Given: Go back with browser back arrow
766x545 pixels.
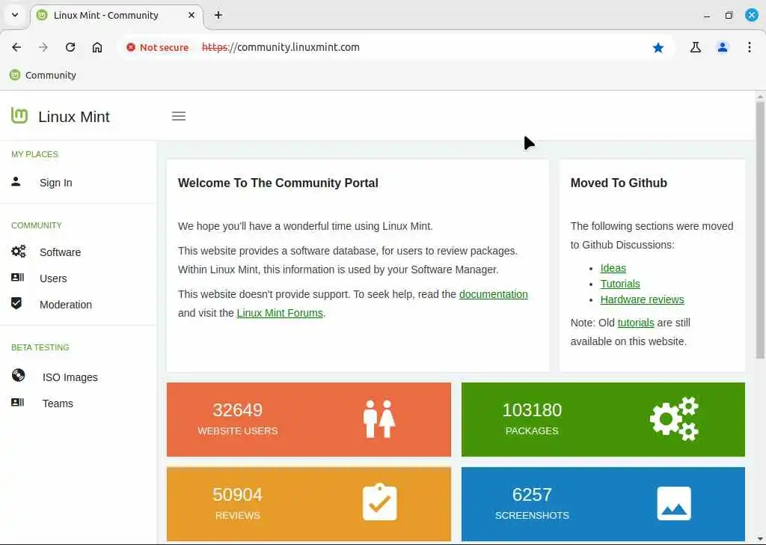Looking at the screenshot, I should pos(16,47).
